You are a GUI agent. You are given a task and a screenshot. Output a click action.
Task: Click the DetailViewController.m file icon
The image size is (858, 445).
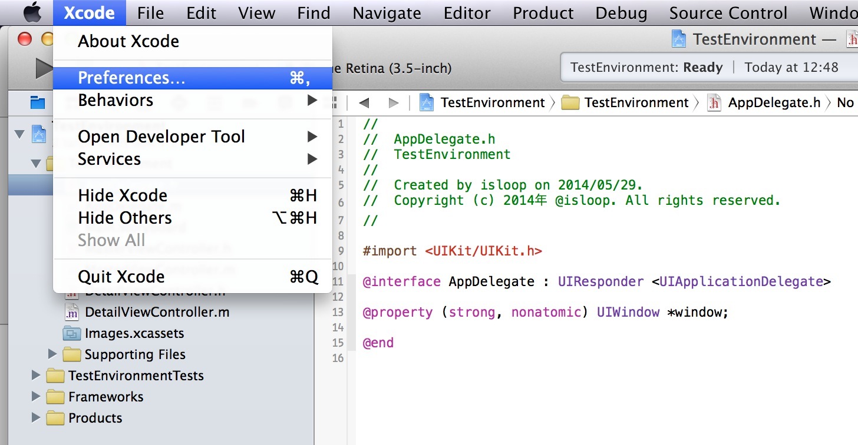click(x=71, y=312)
